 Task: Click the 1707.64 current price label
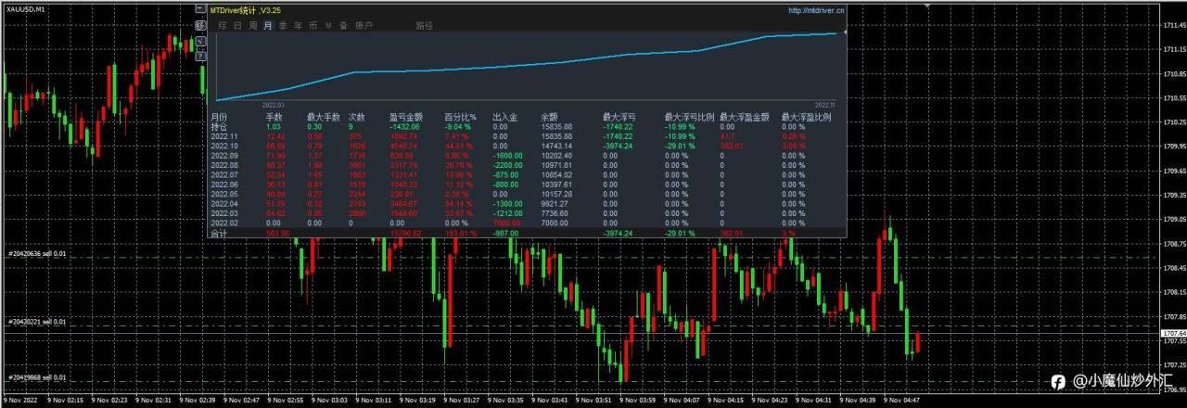point(1174,332)
